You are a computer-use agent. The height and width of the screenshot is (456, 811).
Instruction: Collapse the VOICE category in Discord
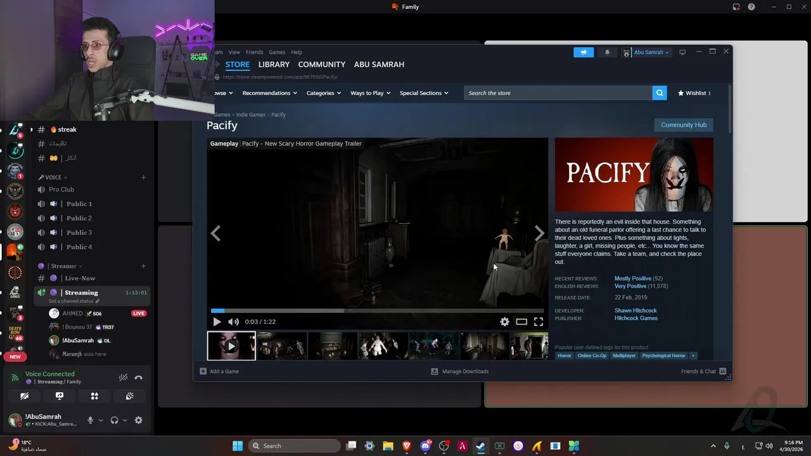(x=53, y=177)
